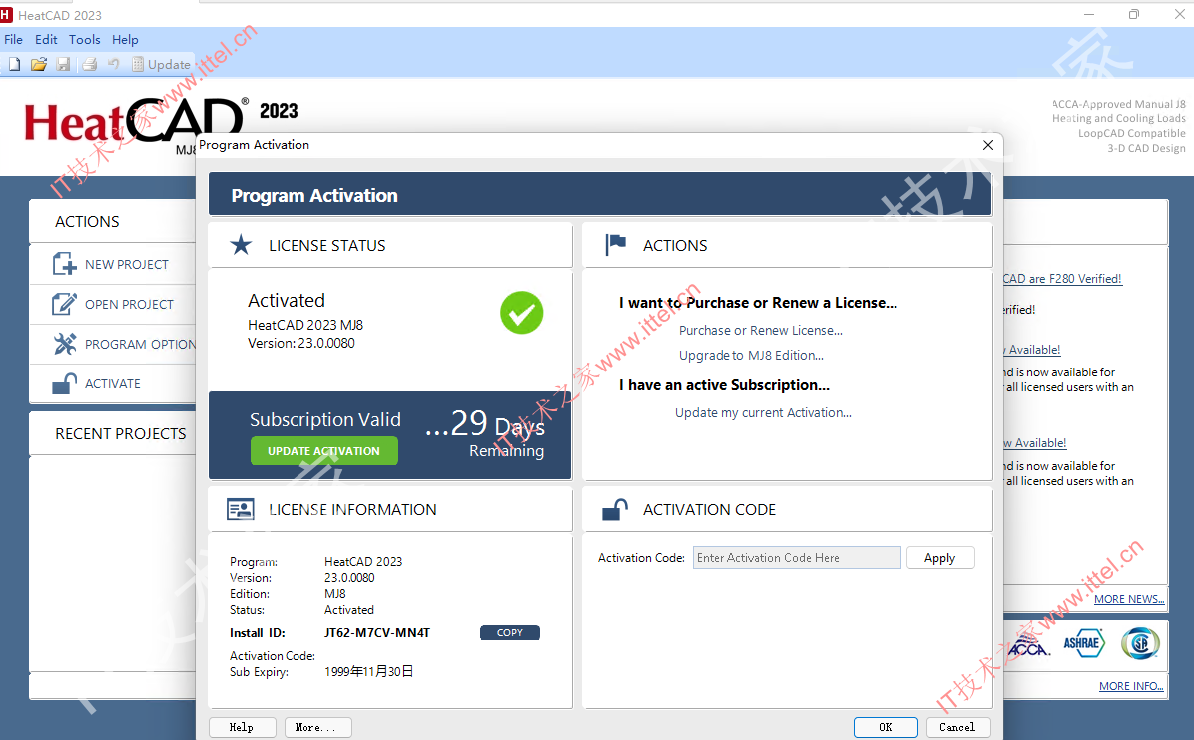Image resolution: width=1194 pixels, height=740 pixels.
Task: Apply the activation code
Action: pos(940,558)
